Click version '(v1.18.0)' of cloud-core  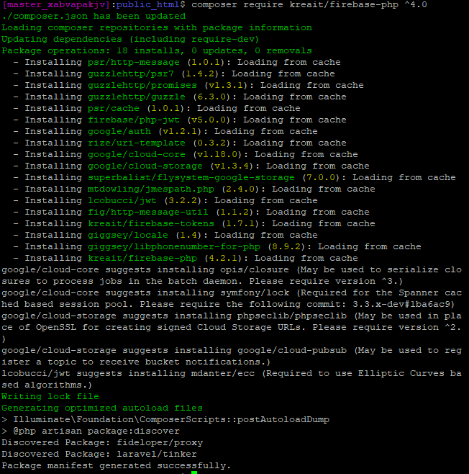click(x=217, y=154)
